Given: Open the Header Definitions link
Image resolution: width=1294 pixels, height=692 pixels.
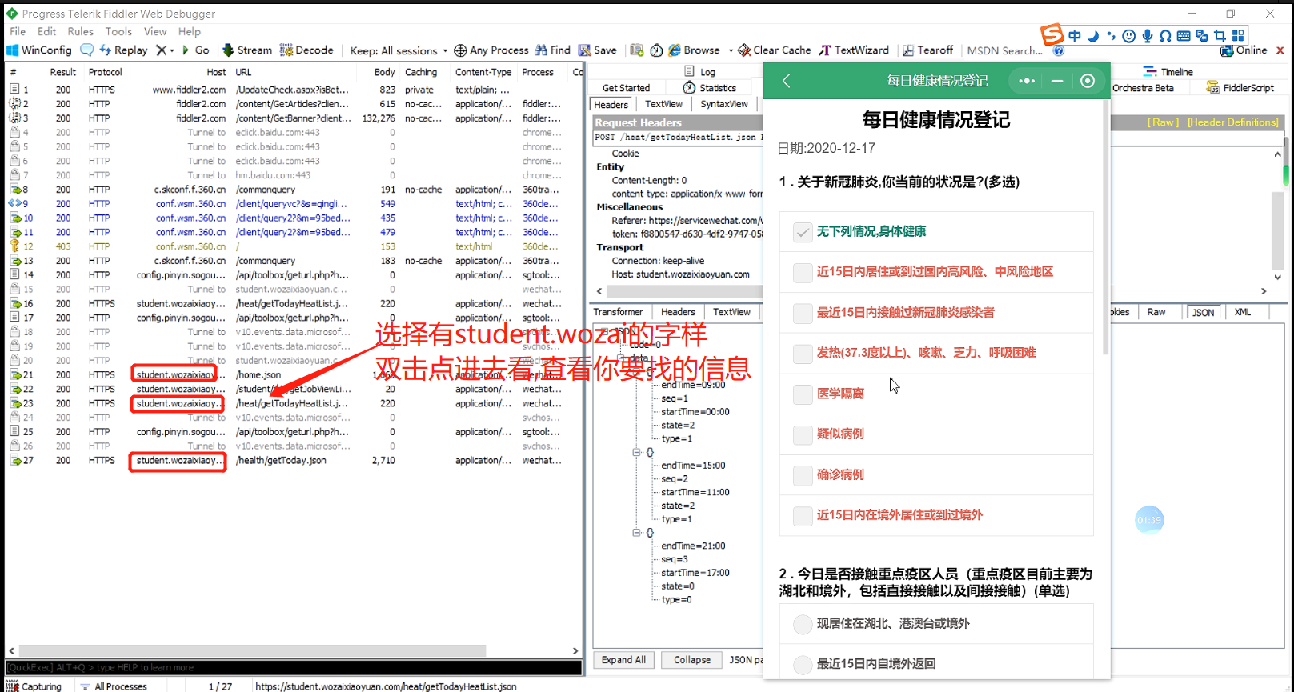Looking at the screenshot, I should [1233, 122].
